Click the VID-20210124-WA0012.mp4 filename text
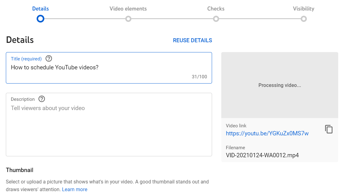 point(262,155)
